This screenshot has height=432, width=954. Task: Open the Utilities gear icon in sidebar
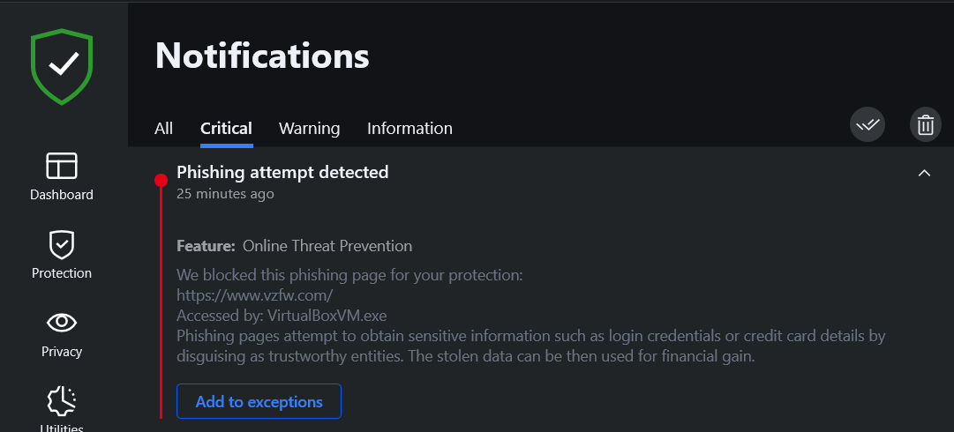click(62, 400)
